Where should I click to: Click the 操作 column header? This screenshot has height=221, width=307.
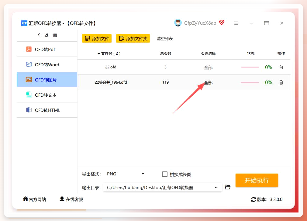click(281, 54)
